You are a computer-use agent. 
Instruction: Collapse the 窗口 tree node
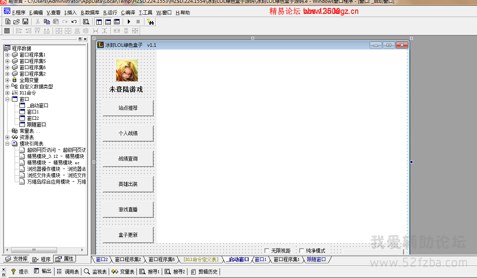[x=7, y=99]
